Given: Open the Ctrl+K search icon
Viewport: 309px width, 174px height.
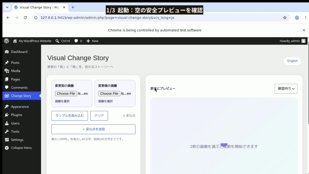Looking at the screenshot, I should [x=57, y=41].
